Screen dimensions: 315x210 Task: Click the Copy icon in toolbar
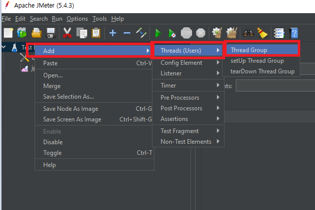tap(82, 33)
